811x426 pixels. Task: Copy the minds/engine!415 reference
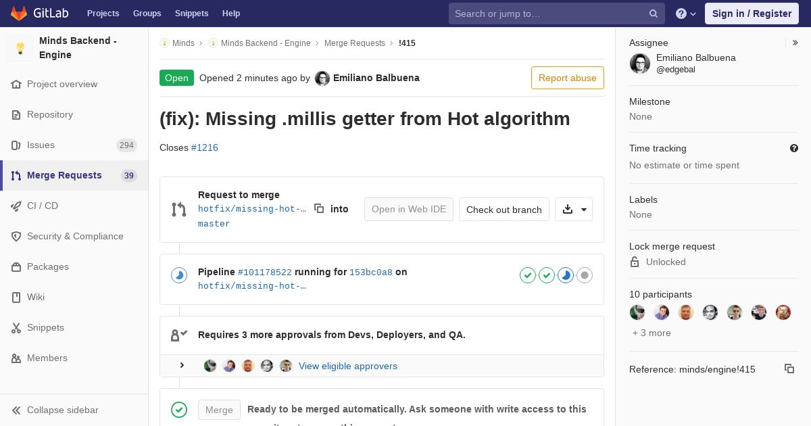(x=789, y=369)
